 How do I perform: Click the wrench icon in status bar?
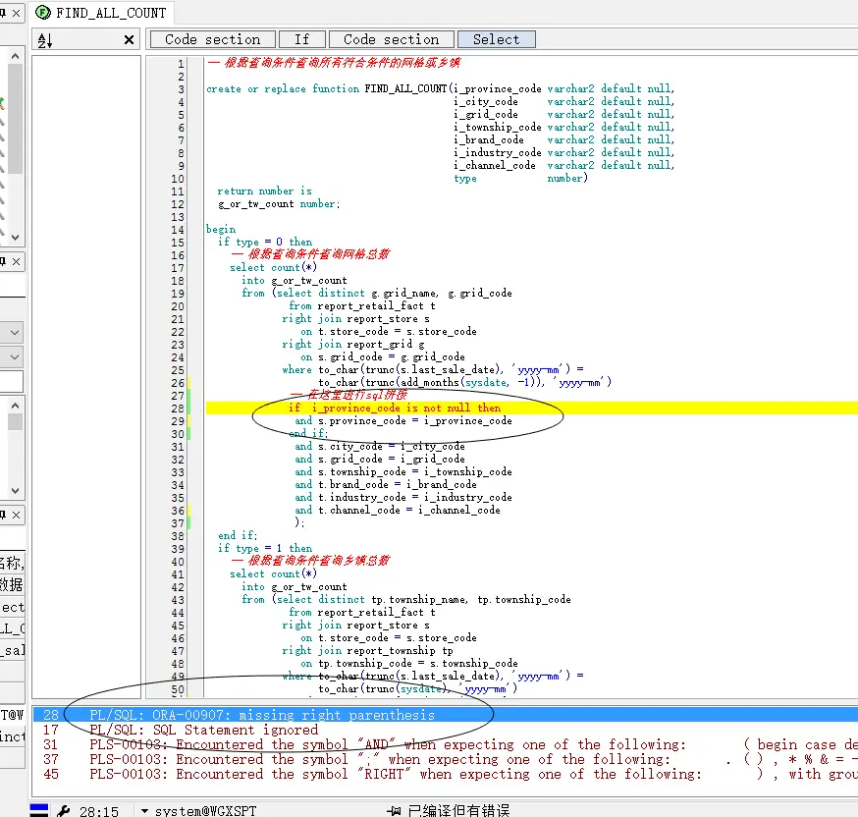tap(64, 810)
